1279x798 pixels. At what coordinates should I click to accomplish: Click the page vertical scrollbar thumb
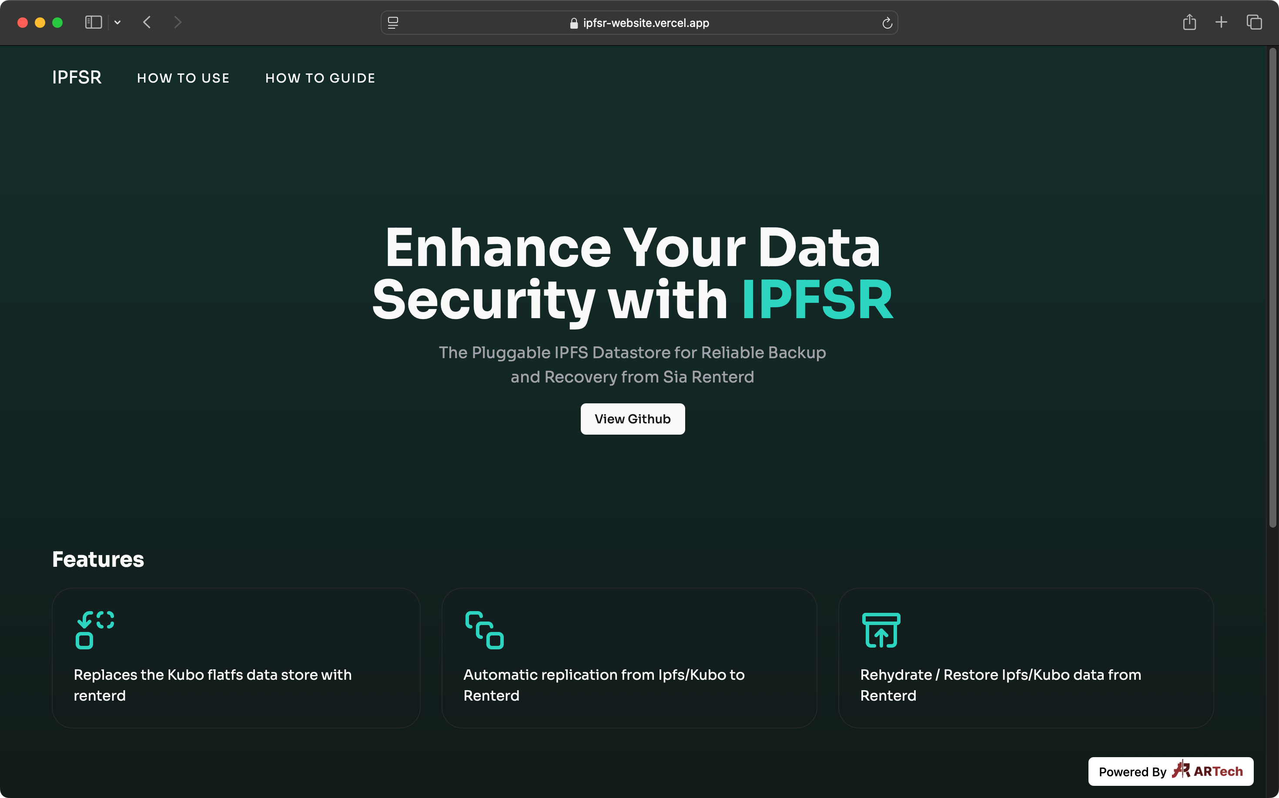[1272, 288]
